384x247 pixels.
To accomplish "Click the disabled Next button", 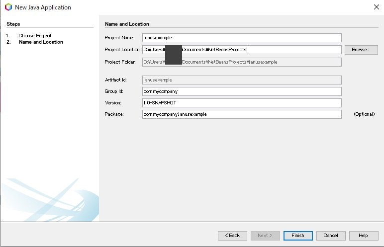I will tap(265, 236).
